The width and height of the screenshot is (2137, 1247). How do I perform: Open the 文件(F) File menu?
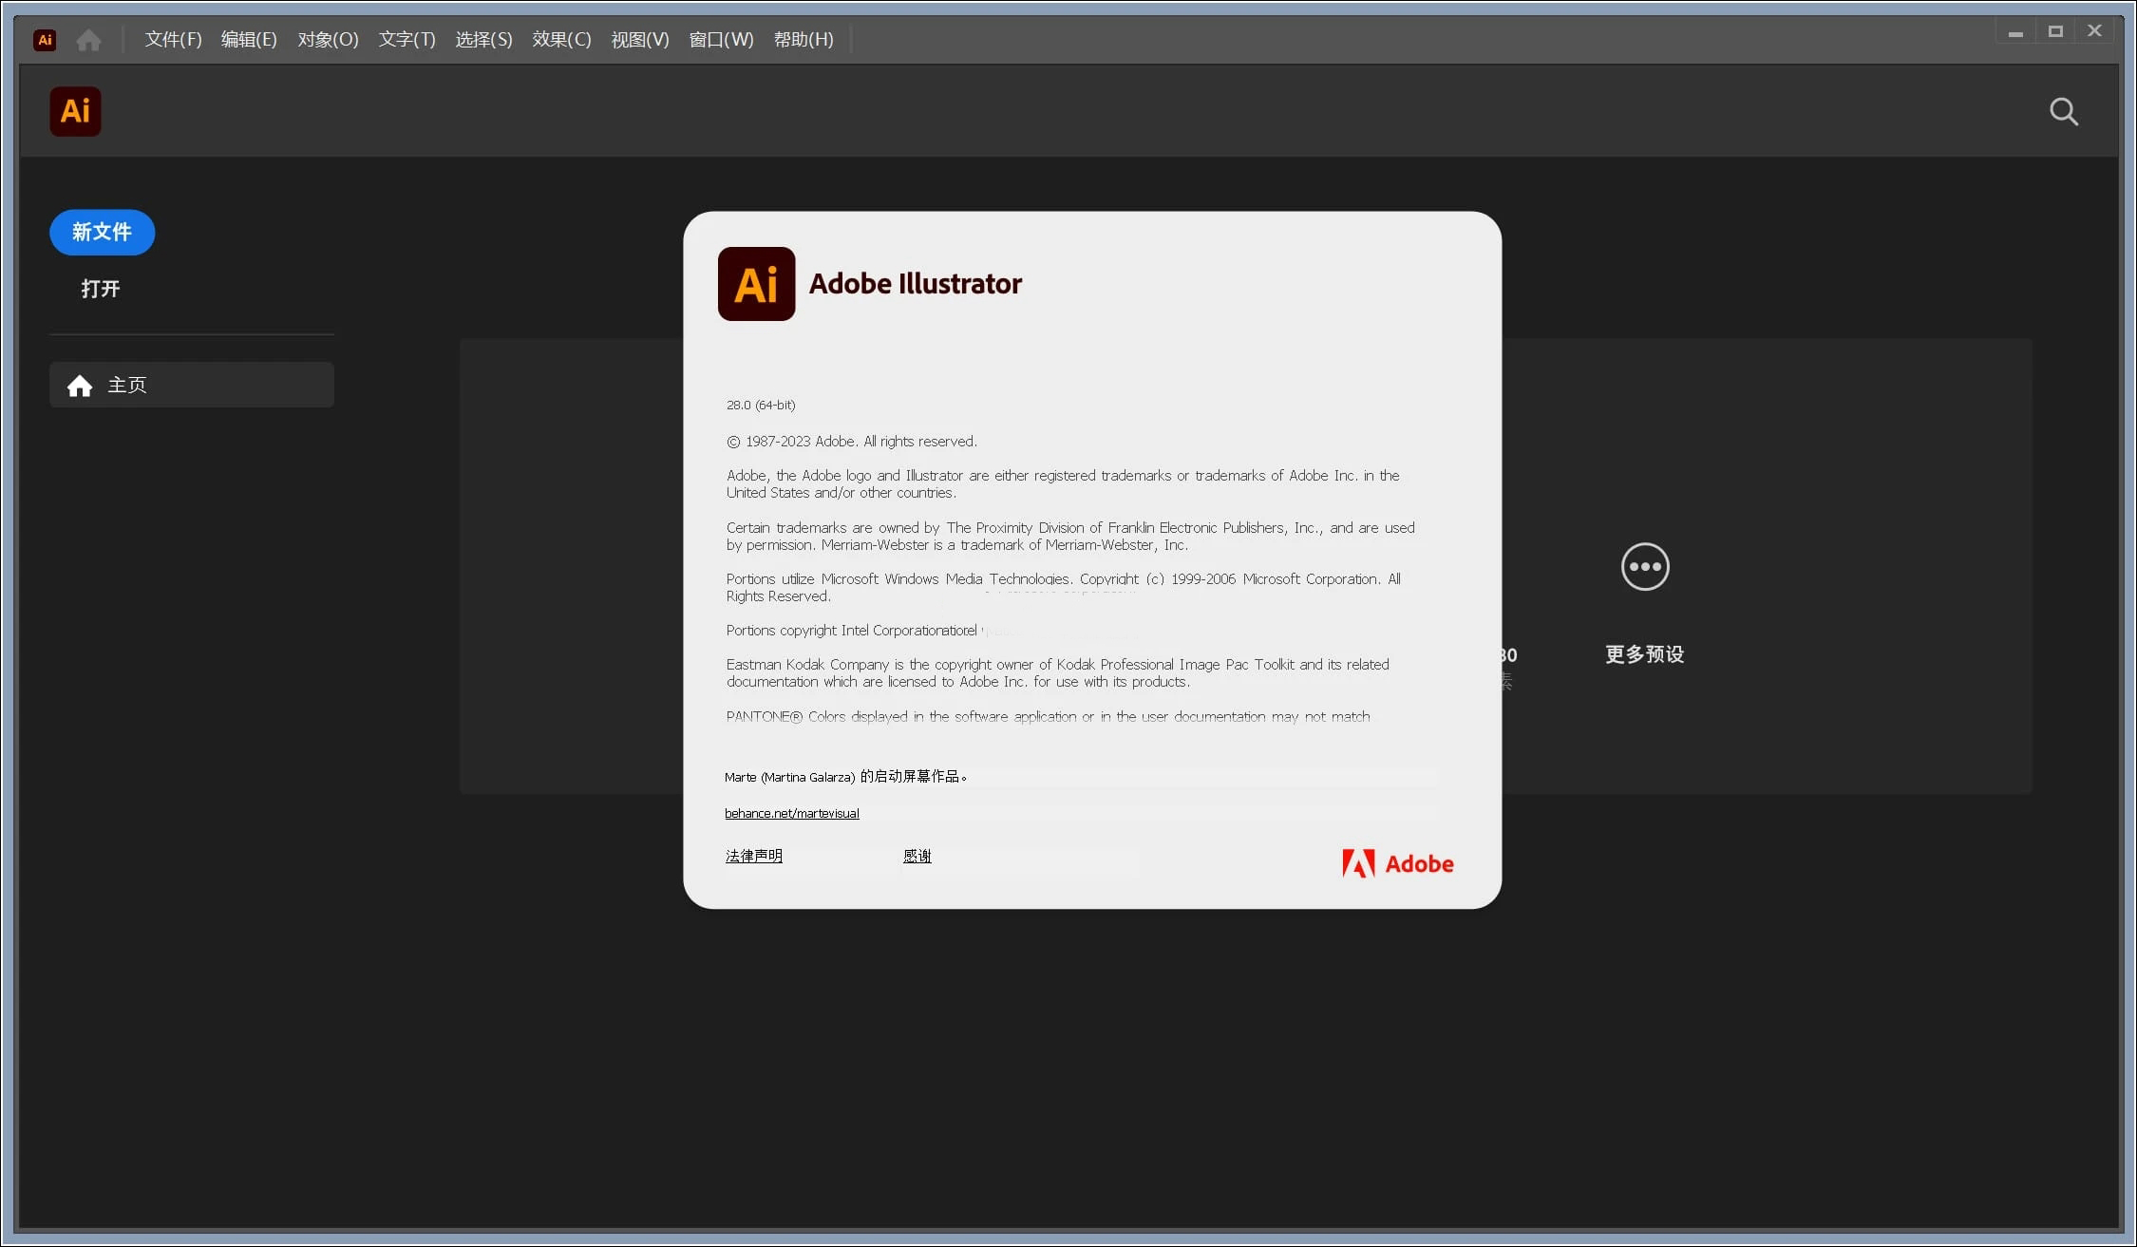click(x=172, y=39)
